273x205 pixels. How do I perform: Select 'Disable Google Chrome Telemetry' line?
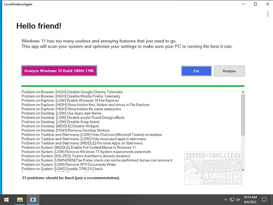click(x=72, y=92)
